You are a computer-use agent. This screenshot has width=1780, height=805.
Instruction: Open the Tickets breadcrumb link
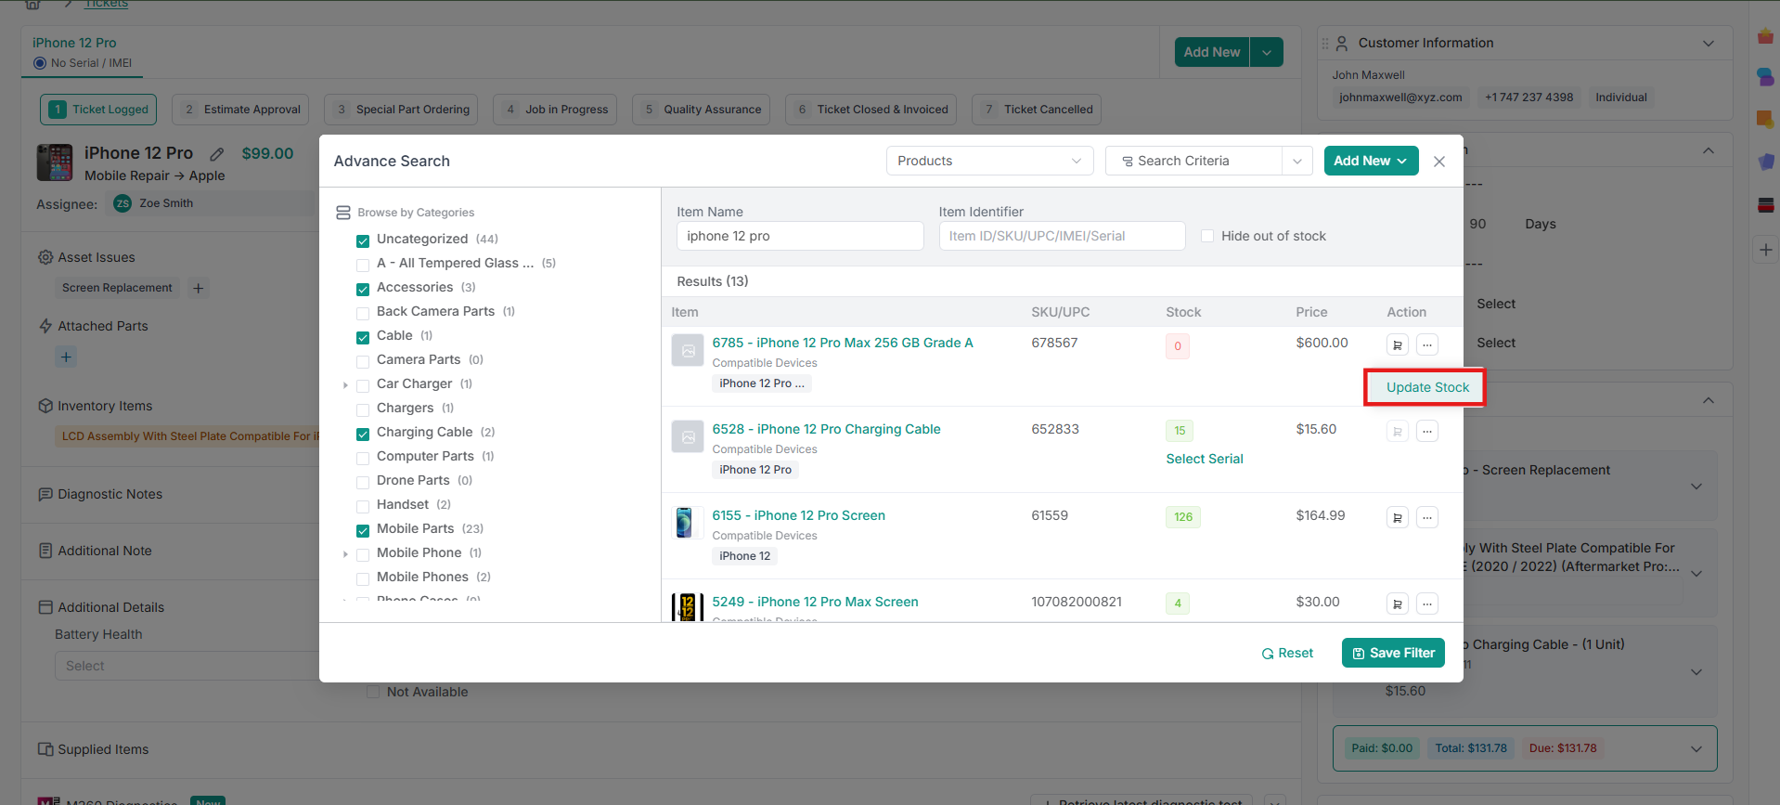[107, 4]
